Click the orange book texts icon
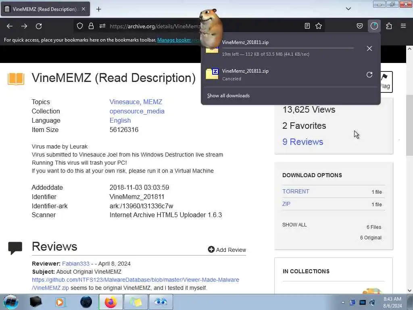Image resolution: width=413 pixels, height=310 pixels. pyautogui.click(x=16, y=79)
